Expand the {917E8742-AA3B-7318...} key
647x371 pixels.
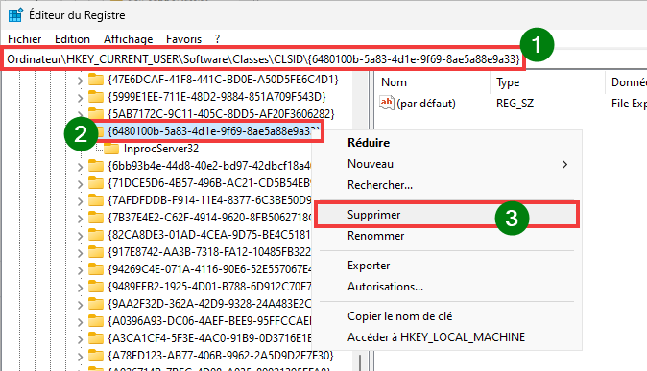point(80,253)
